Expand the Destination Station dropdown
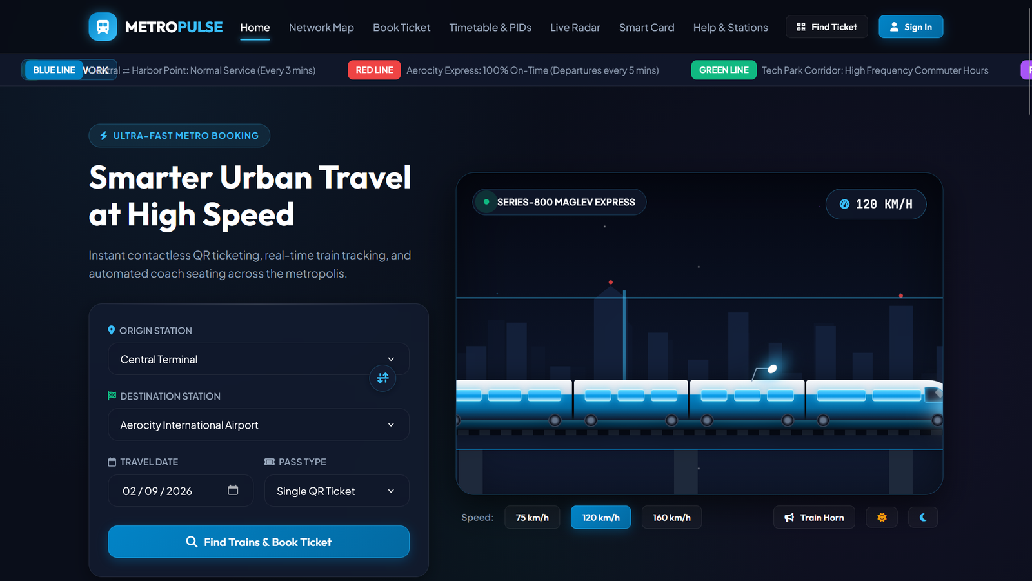The image size is (1032, 581). (x=259, y=425)
